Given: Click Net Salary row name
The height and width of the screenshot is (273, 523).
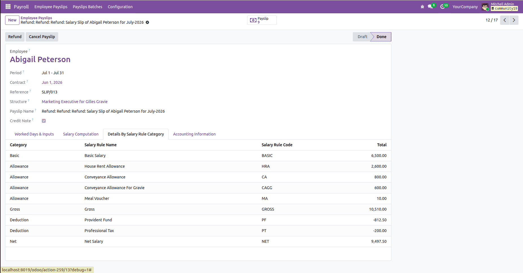Looking at the screenshot, I should pyautogui.click(x=94, y=241).
